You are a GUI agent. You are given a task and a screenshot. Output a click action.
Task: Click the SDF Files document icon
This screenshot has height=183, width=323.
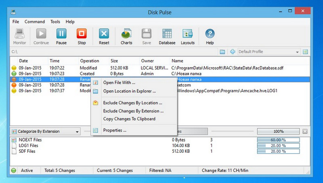point(14,151)
